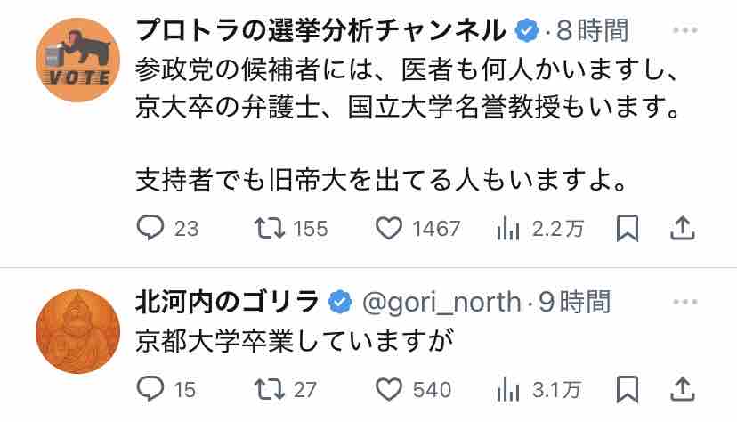View analytics for the 3.1万 views tweet
Screen dimensions: 737x422
coord(508,389)
